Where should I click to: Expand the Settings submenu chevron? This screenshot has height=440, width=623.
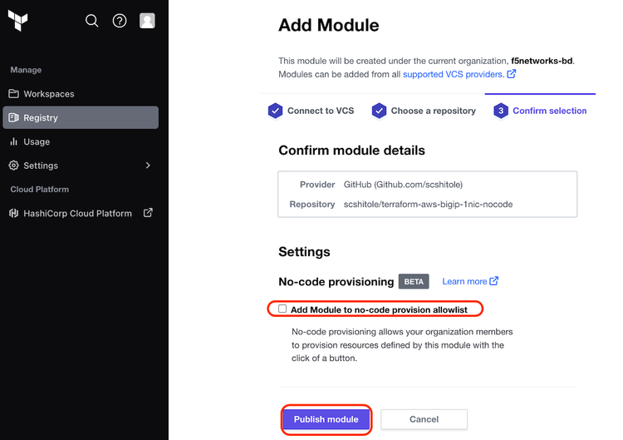pyautogui.click(x=148, y=166)
